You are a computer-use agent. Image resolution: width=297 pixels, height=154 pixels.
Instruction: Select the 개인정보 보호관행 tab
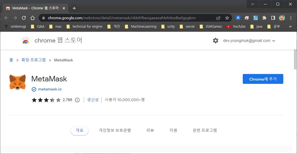coord(115,130)
